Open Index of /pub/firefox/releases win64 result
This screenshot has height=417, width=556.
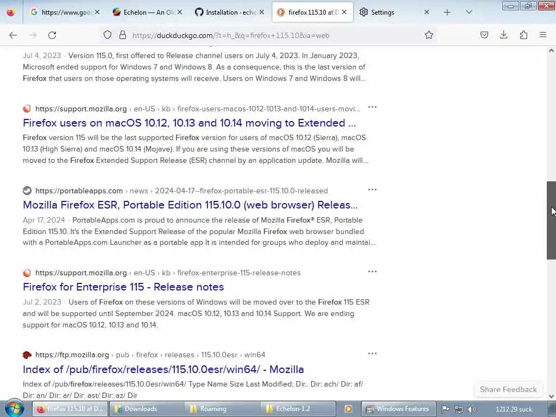[x=163, y=369]
